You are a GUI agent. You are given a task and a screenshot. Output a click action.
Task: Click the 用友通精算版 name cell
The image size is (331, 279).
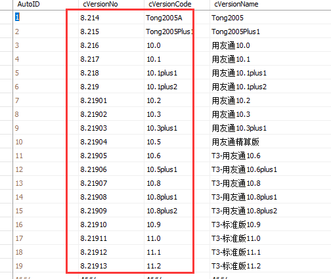click(x=271, y=142)
